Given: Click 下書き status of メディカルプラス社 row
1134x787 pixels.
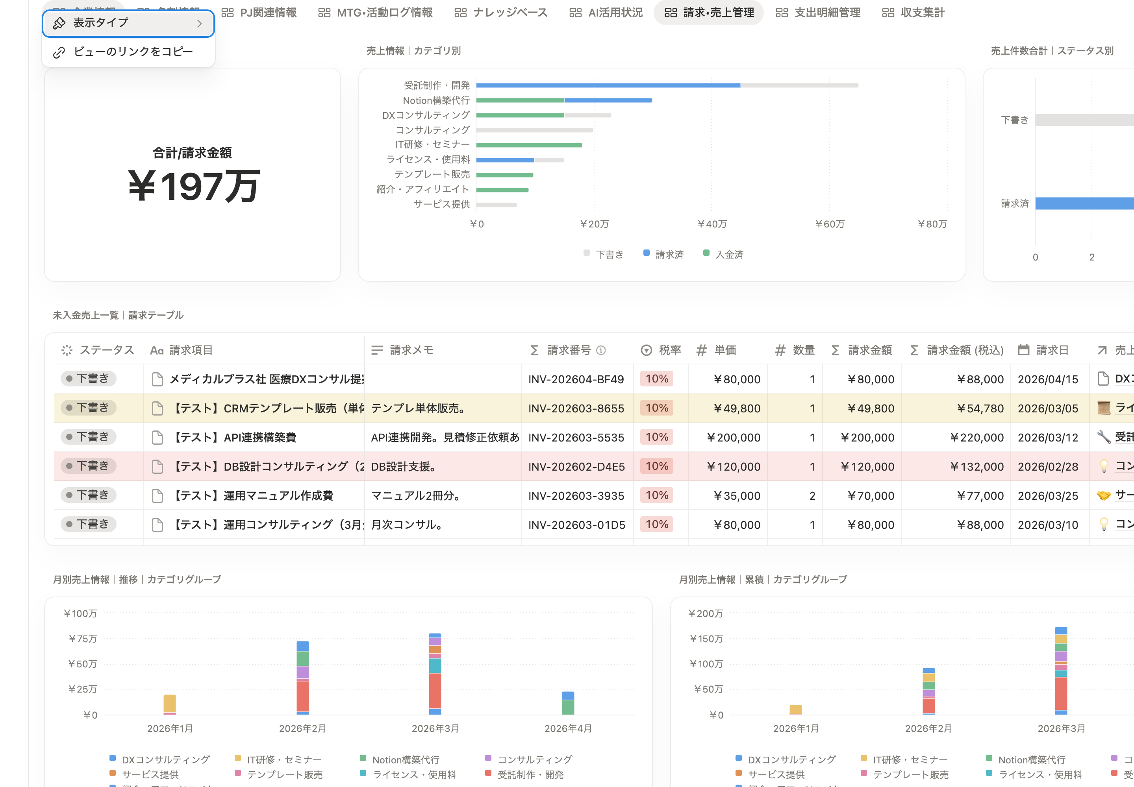Looking at the screenshot, I should click(x=88, y=379).
